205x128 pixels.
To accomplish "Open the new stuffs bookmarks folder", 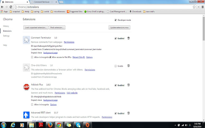I will coord(149,12).
